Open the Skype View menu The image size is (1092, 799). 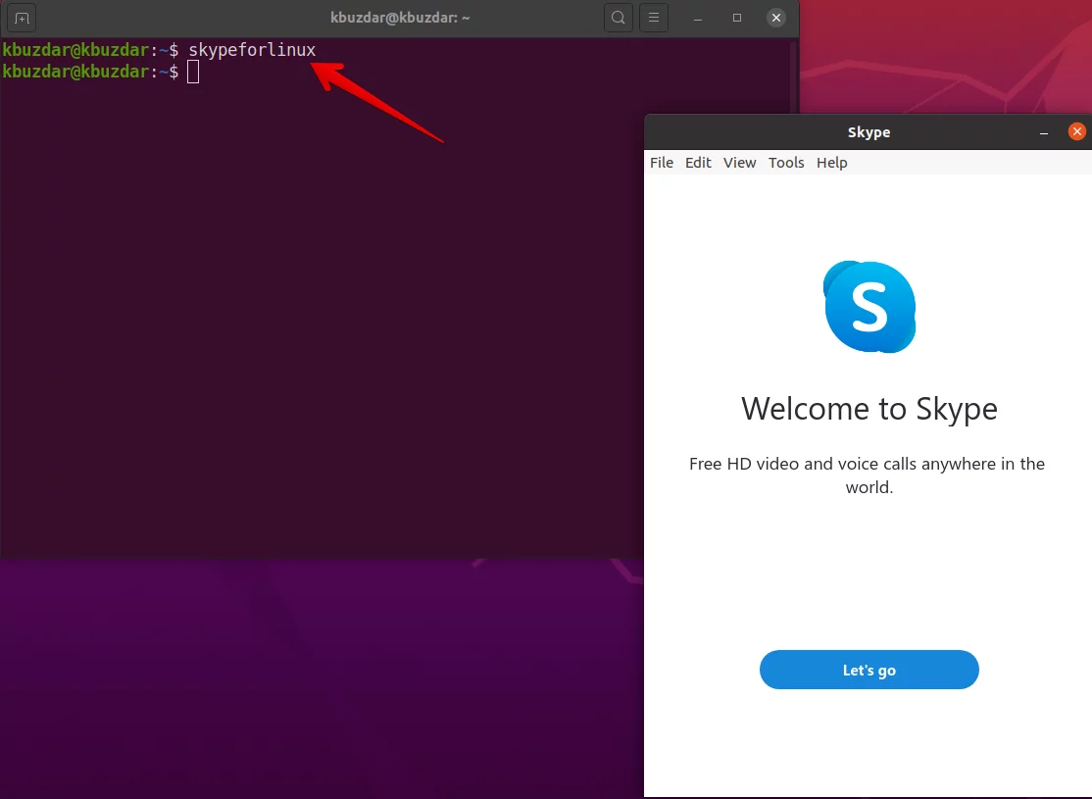[739, 163]
